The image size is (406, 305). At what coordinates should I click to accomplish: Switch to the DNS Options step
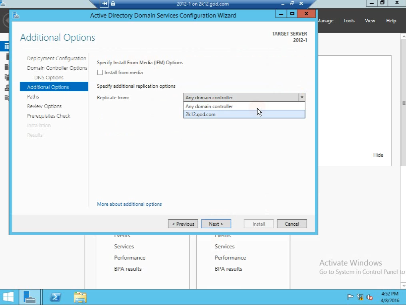[49, 78]
